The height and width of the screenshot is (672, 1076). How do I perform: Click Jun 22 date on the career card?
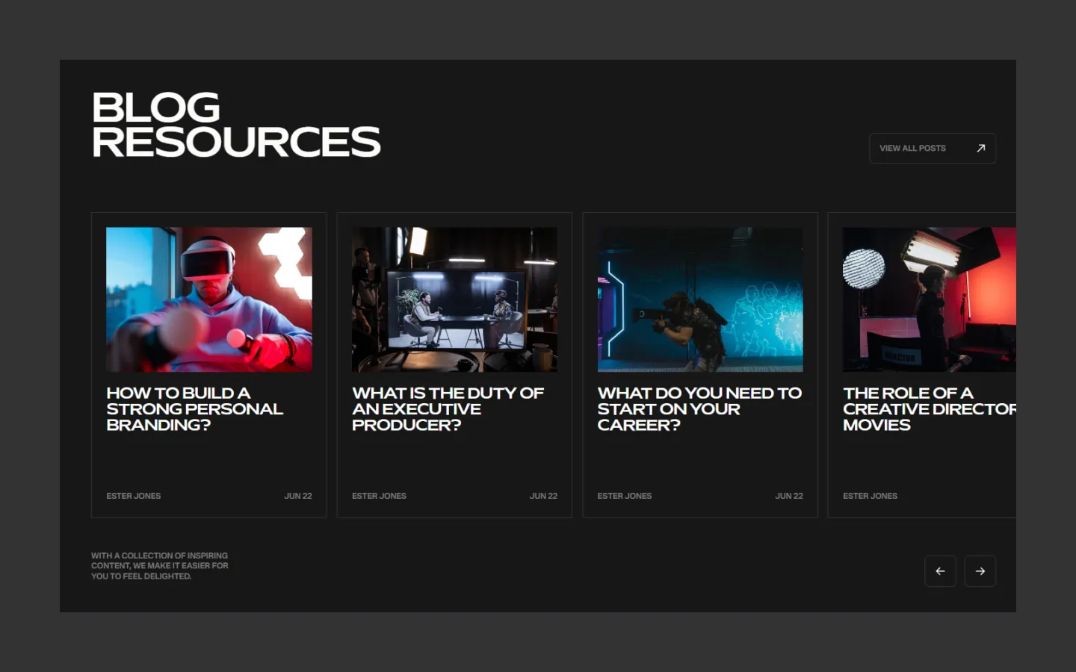pos(788,496)
